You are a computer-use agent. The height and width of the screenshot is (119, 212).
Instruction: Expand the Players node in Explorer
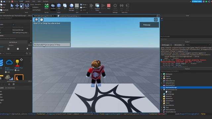162,76
